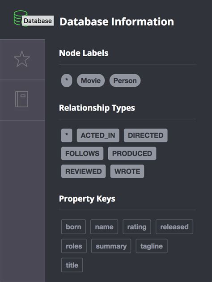
Task: Select the rating property key
Action: tap(137, 227)
